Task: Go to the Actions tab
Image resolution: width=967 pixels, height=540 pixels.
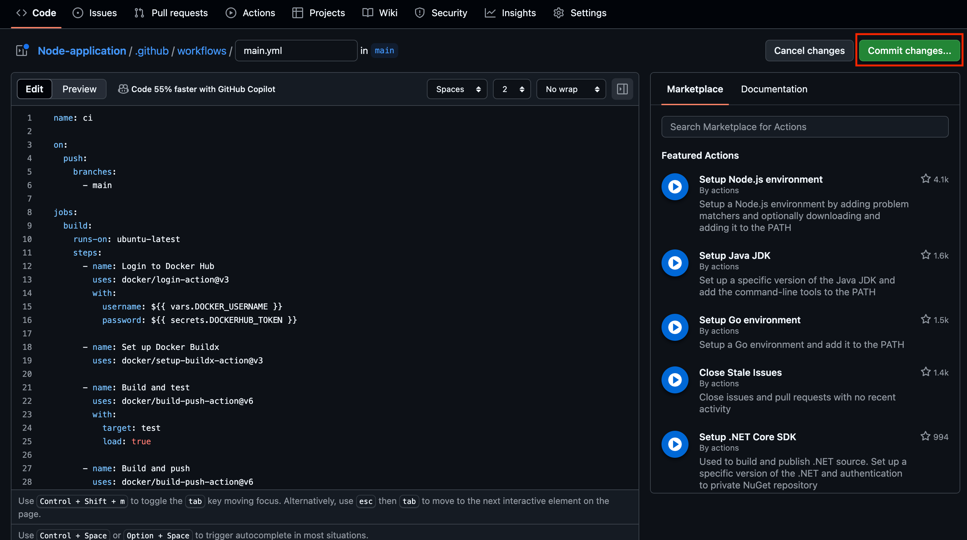Action: [250, 13]
